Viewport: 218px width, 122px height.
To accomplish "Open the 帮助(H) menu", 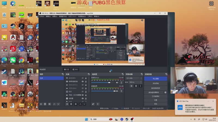I will (96, 17).
